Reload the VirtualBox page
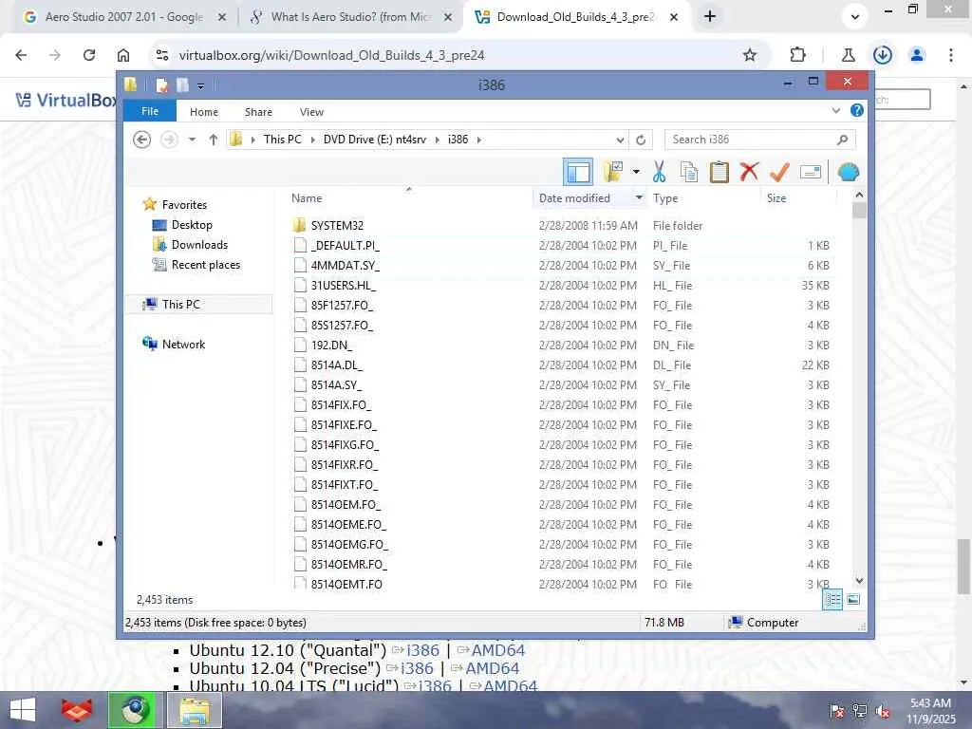The width and height of the screenshot is (972, 729). [89, 55]
